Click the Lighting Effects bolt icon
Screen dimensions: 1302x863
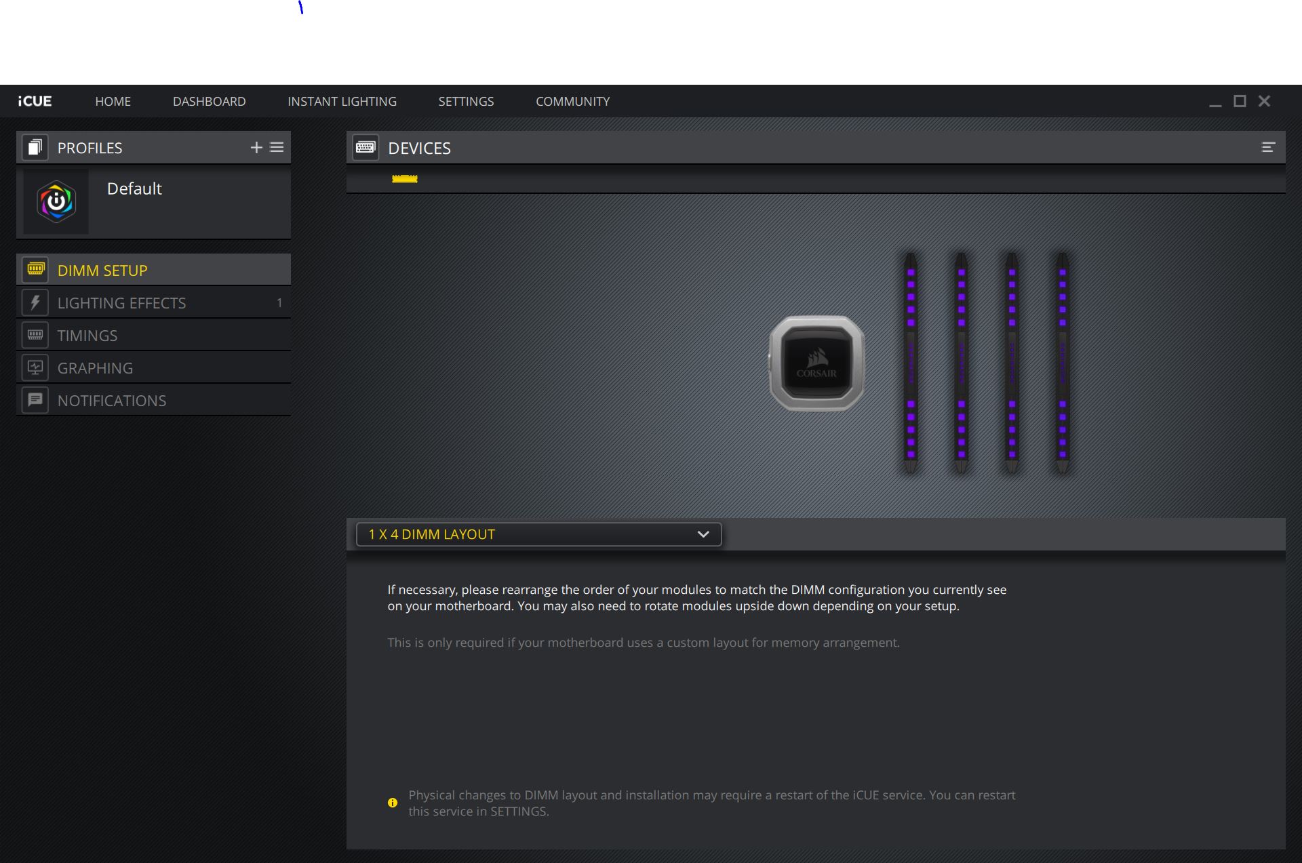point(35,302)
